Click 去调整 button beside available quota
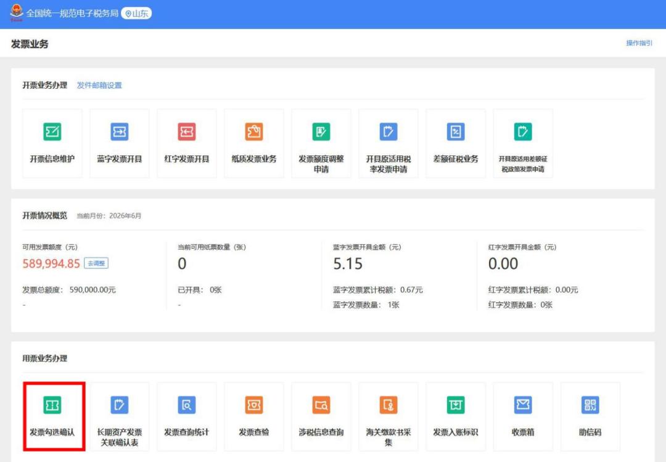The image size is (666, 462). [96, 263]
